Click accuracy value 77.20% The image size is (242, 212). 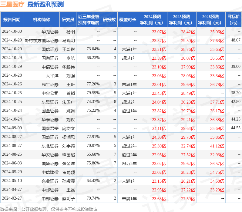[x=93, y=84]
